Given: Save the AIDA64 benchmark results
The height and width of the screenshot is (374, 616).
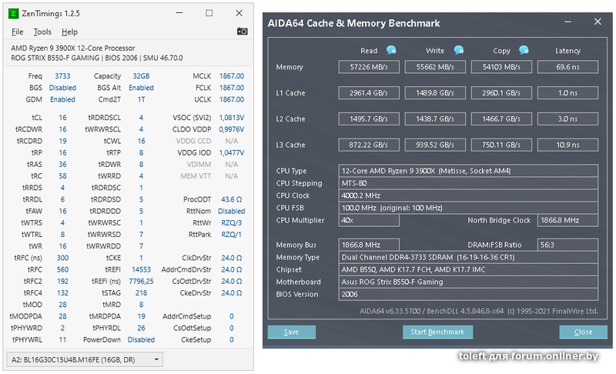Looking at the screenshot, I should (291, 332).
